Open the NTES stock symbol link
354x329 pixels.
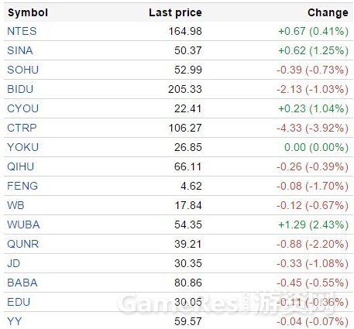click(x=22, y=31)
